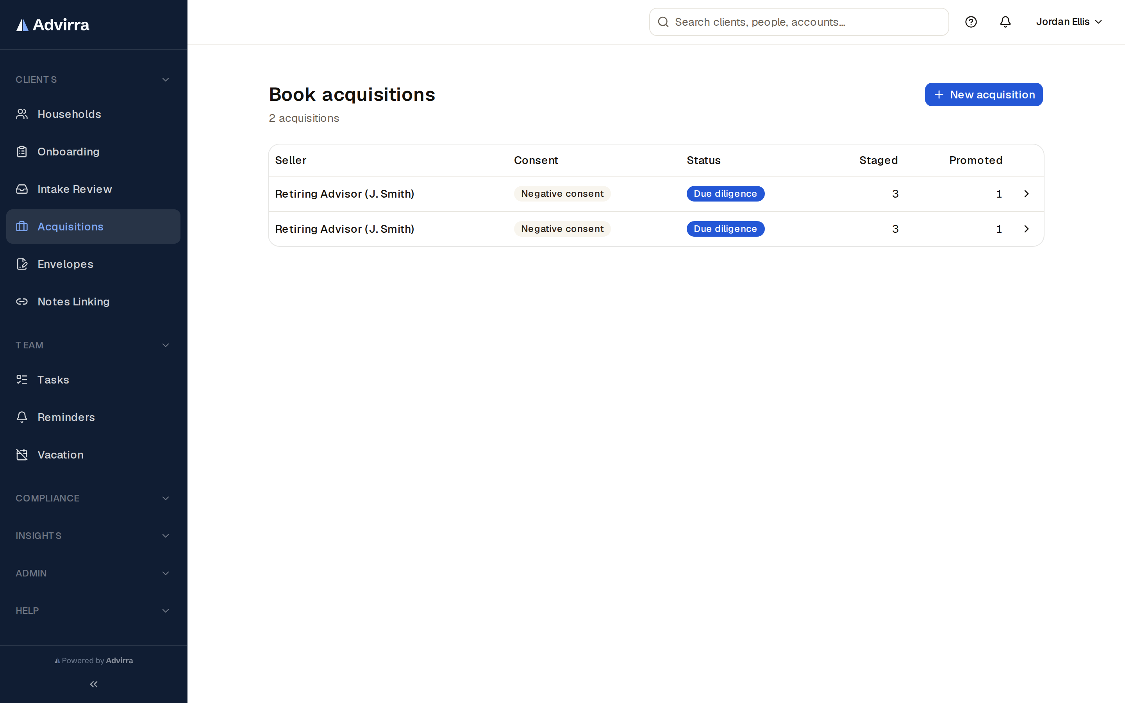Screen dimensions: 1125x703
Task: Click the Households people icon
Action: click(x=22, y=114)
